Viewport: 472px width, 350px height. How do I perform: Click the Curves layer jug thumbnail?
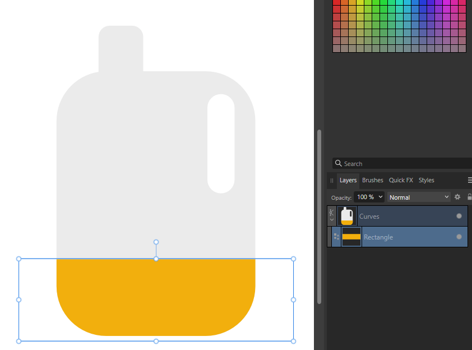point(347,216)
